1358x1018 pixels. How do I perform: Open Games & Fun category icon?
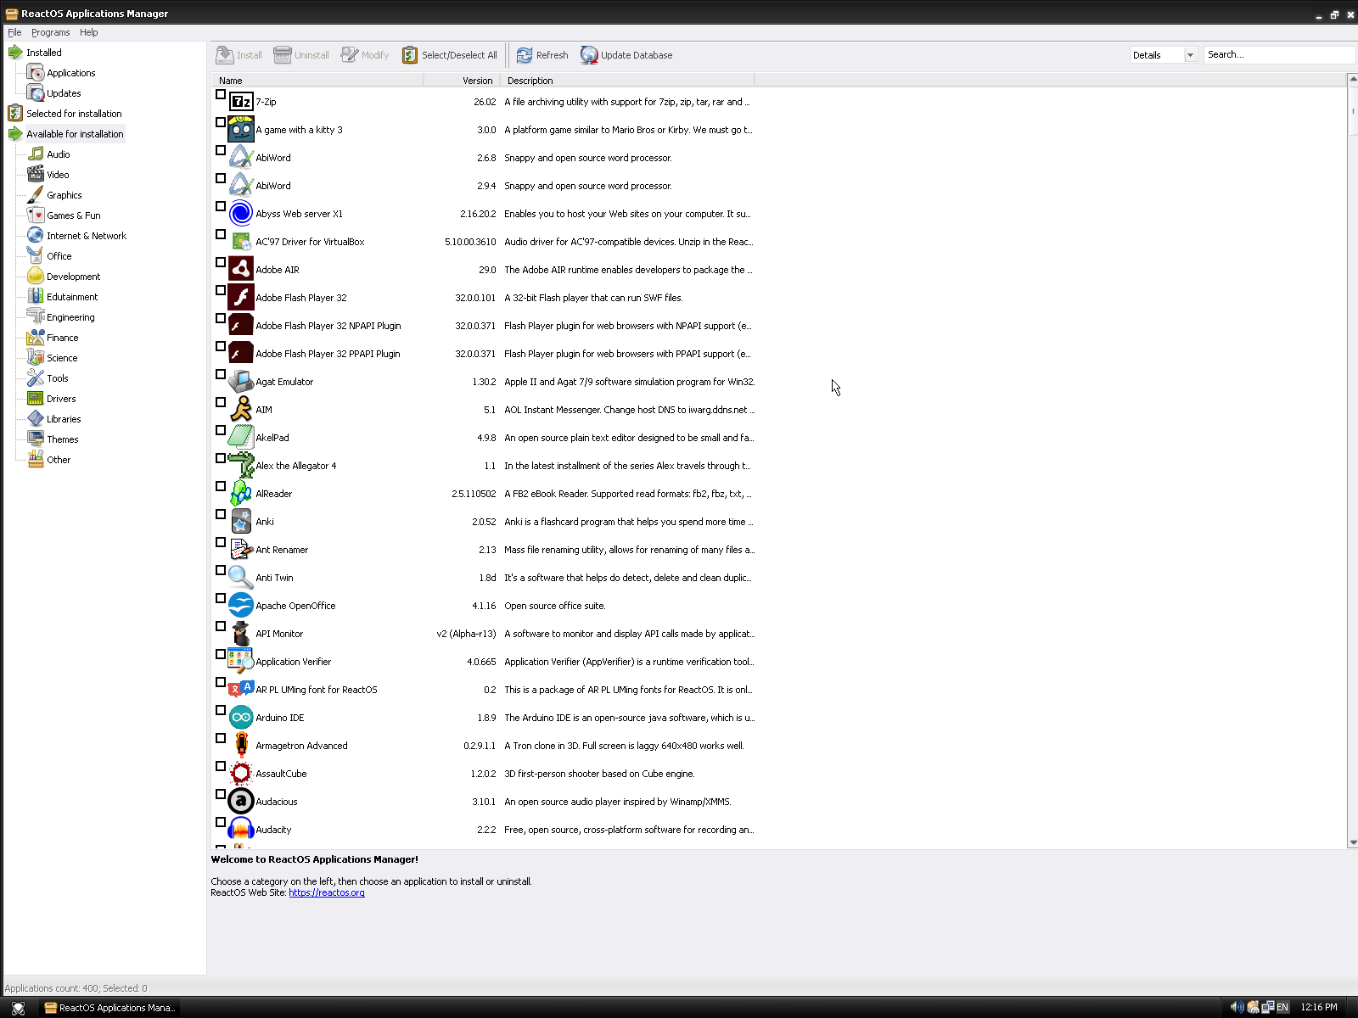(35, 215)
